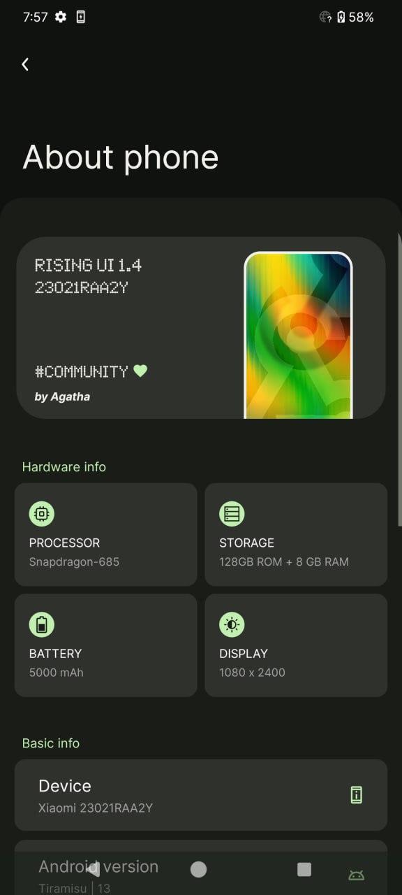Open the PROCESSOR Snapdragon-685 card
This screenshot has height=895, width=402.
click(x=106, y=534)
